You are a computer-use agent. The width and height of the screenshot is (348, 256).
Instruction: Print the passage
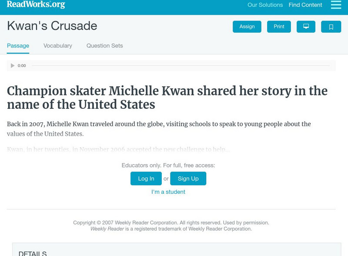point(279,27)
